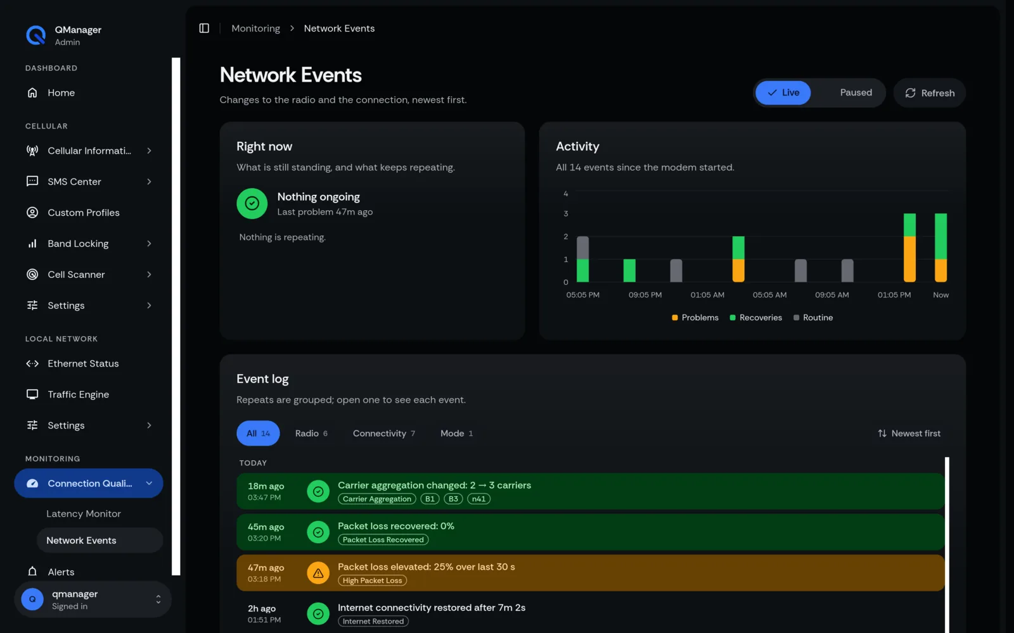Click the Now bar in Activity chart
1014x633 pixels.
pos(940,248)
